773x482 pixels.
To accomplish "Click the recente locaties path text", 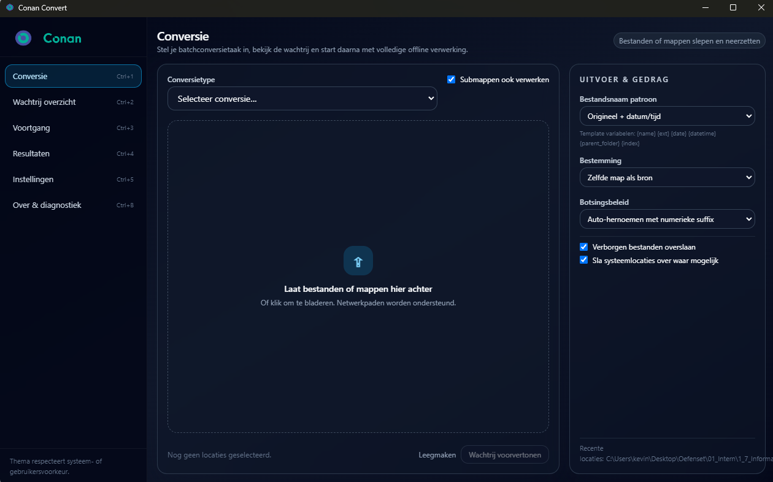I will pyautogui.click(x=669, y=457).
